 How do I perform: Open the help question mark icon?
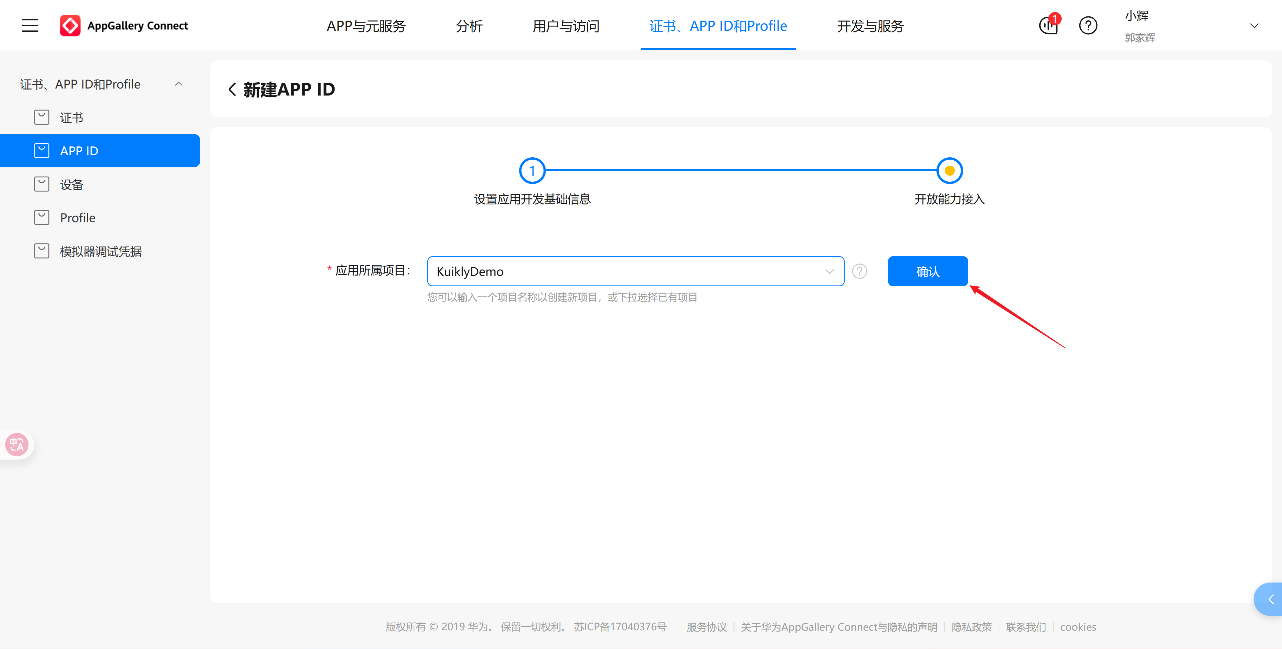tap(1088, 25)
